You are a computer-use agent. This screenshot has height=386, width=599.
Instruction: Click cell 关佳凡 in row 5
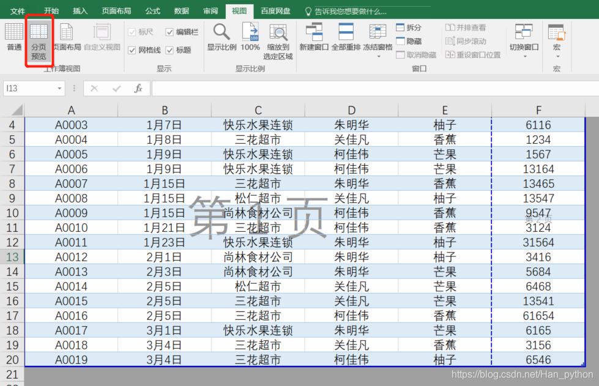coord(351,139)
